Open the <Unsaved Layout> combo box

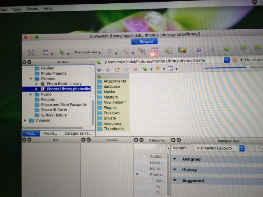coord(219,148)
